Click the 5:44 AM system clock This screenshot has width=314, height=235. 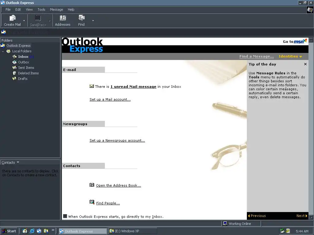pos(302,231)
